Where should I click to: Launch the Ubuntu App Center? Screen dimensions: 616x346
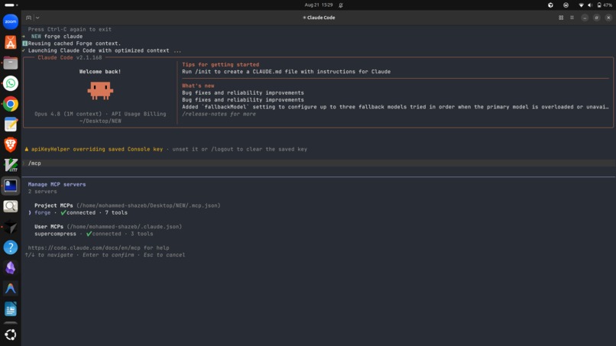click(11, 42)
